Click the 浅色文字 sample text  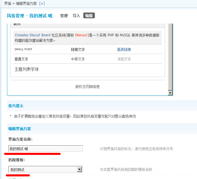tap(124, 59)
